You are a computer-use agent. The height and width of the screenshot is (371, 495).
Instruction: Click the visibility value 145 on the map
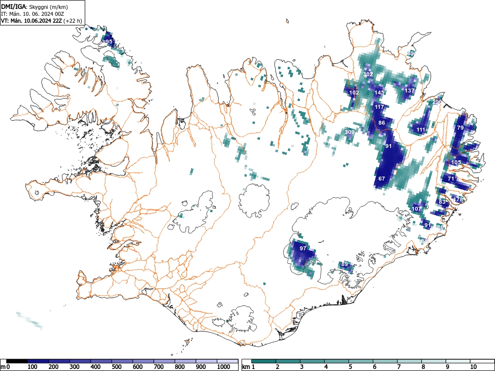(x=380, y=93)
